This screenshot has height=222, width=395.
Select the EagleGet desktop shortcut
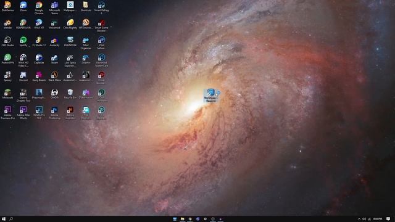click(39, 59)
